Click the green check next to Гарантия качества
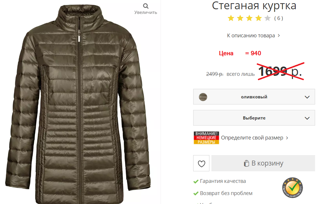 [x=196, y=181]
